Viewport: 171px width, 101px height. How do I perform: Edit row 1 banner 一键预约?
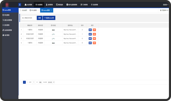coord(90,30)
